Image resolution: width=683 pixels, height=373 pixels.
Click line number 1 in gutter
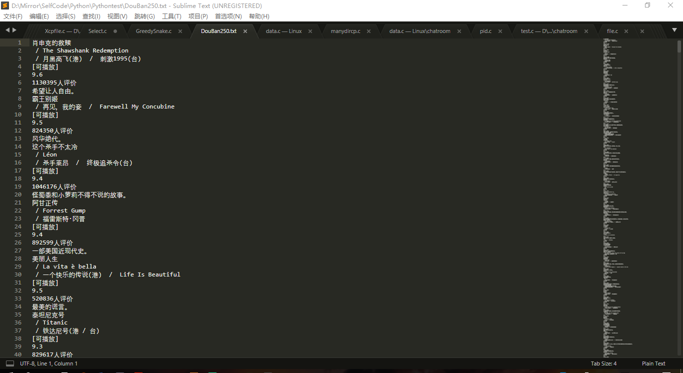(x=20, y=42)
